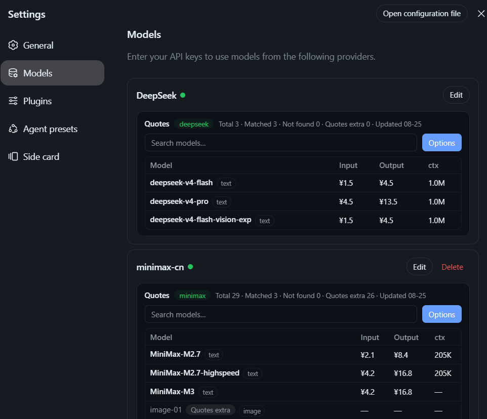Screen dimensions: 487x419
Task: Close the Settings dialog with X
Action: tap(481, 14)
